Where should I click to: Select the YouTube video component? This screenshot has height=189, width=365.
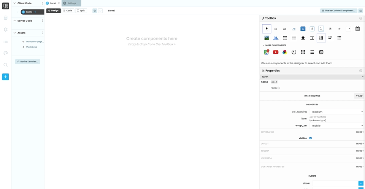[276, 52]
